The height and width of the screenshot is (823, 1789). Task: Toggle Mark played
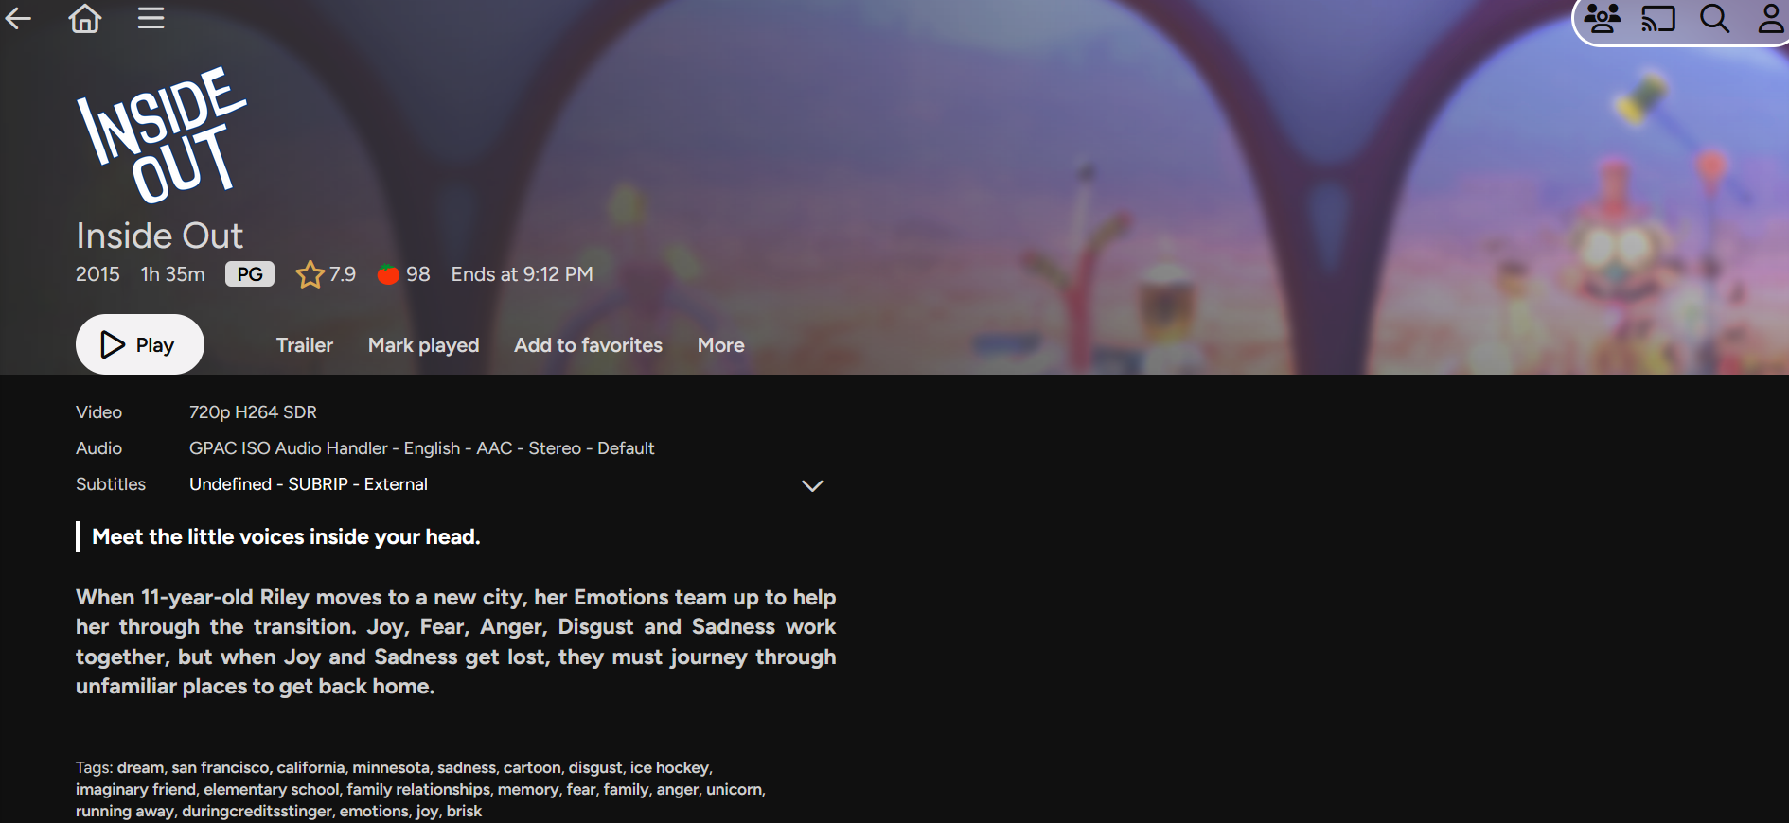[x=424, y=345]
